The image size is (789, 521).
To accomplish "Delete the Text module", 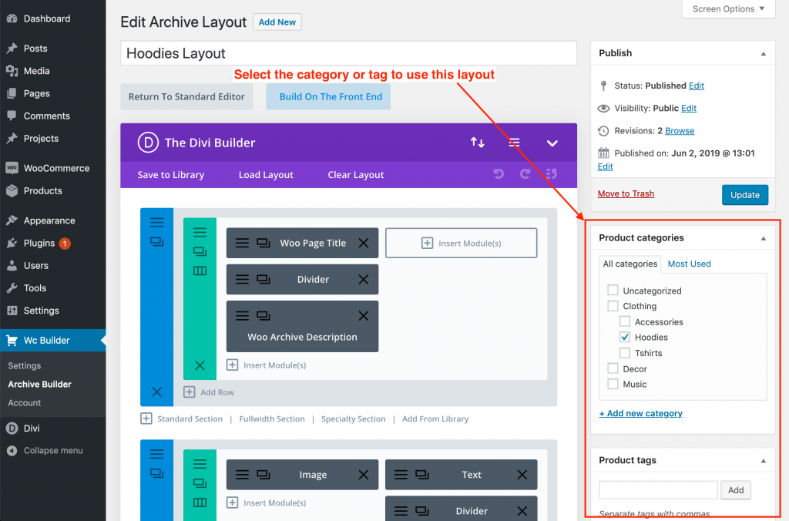I will [522, 475].
